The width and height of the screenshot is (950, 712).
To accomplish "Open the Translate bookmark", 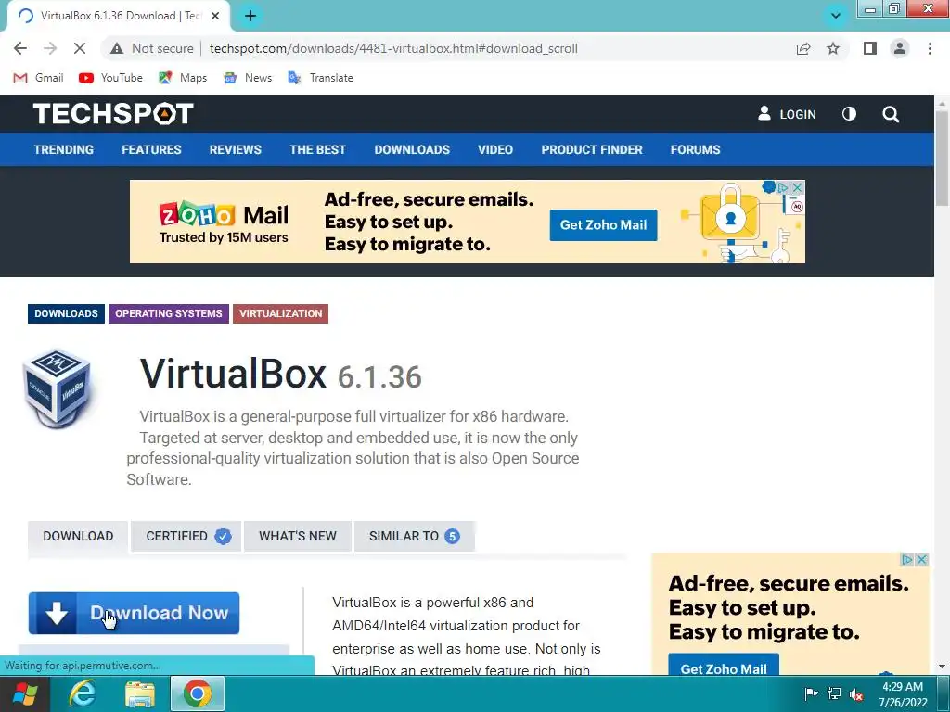I will [320, 78].
